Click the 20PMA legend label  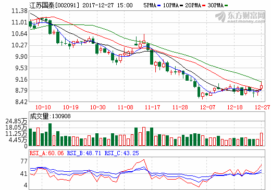click(x=193, y=5)
